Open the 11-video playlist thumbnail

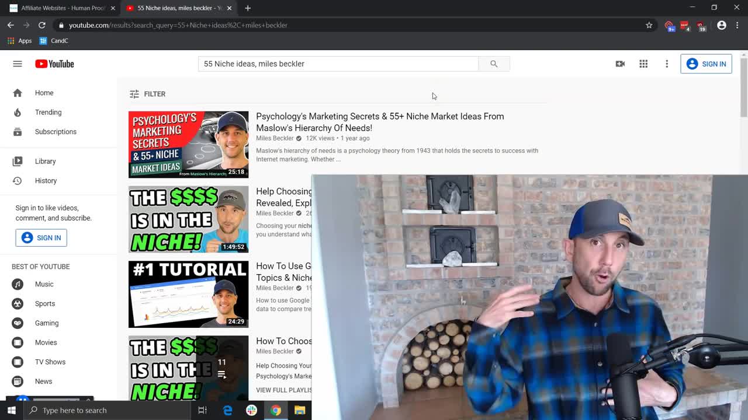point(188,368)
